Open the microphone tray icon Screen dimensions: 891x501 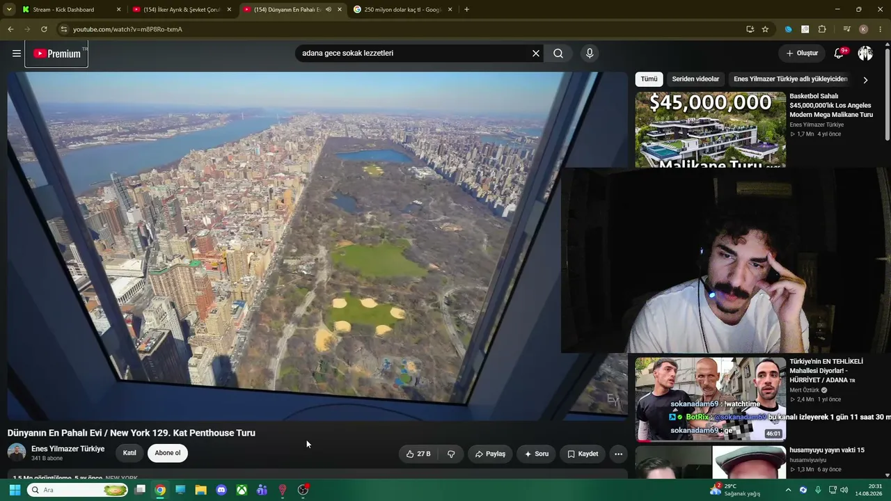tap(818, 490)
